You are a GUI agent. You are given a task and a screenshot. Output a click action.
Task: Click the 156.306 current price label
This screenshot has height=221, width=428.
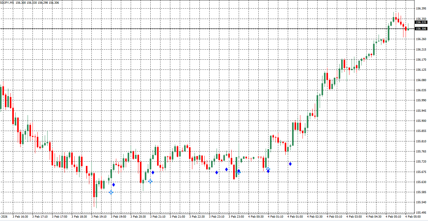(x=421, y=29)
